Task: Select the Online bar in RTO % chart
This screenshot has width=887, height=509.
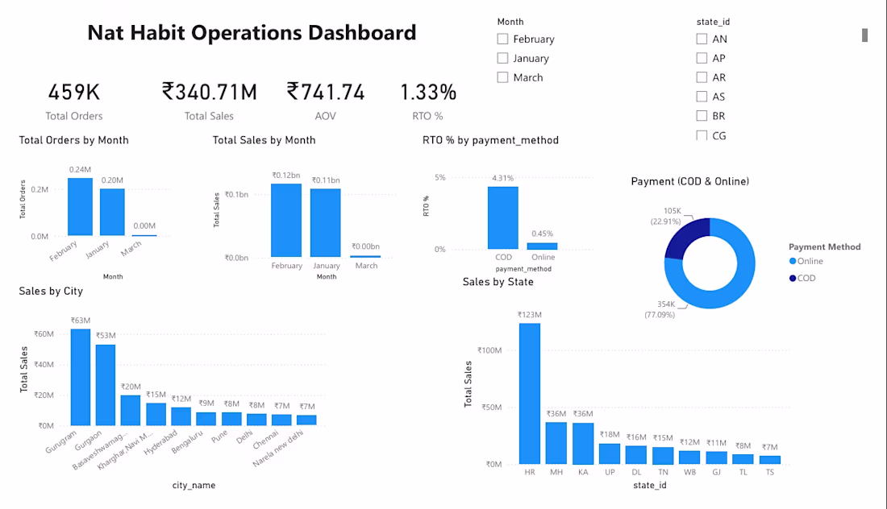Action: click(542, 246)
